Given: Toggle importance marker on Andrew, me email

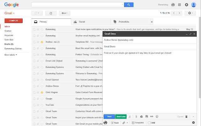Looking at the screenshot, I should [x=42, y=42].
